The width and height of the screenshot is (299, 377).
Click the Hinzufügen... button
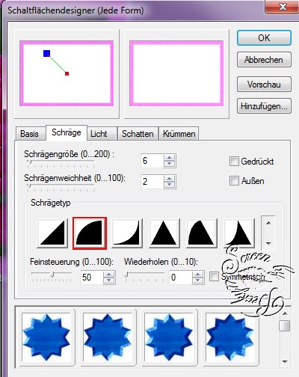pyautogui.click(x=264, y=106)
